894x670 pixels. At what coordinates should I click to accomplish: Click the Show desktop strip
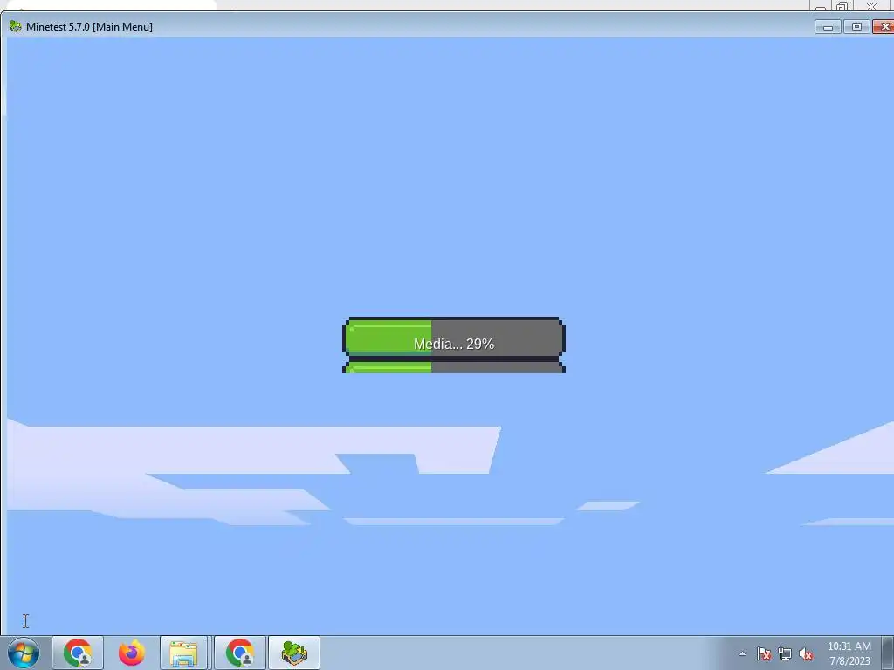click(x=888, y=653)
